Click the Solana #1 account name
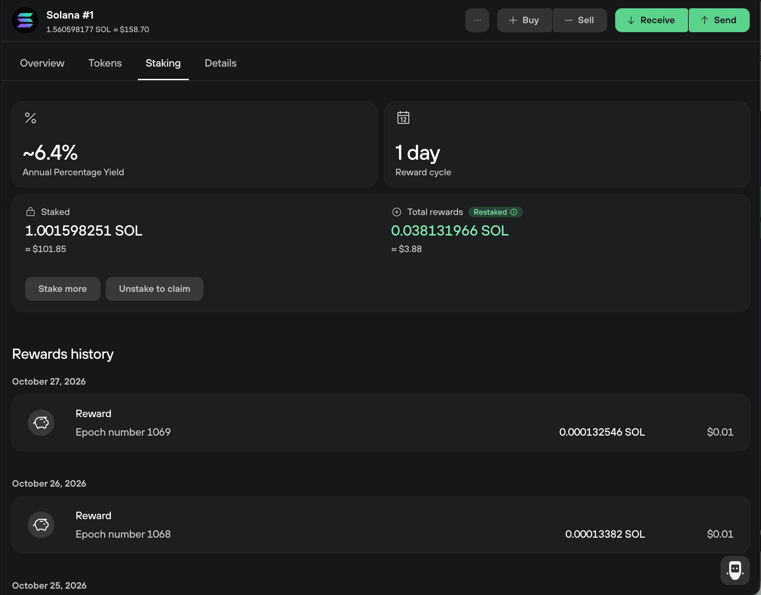This screenshot has width=761, height=595. click(x=70, y=15)
